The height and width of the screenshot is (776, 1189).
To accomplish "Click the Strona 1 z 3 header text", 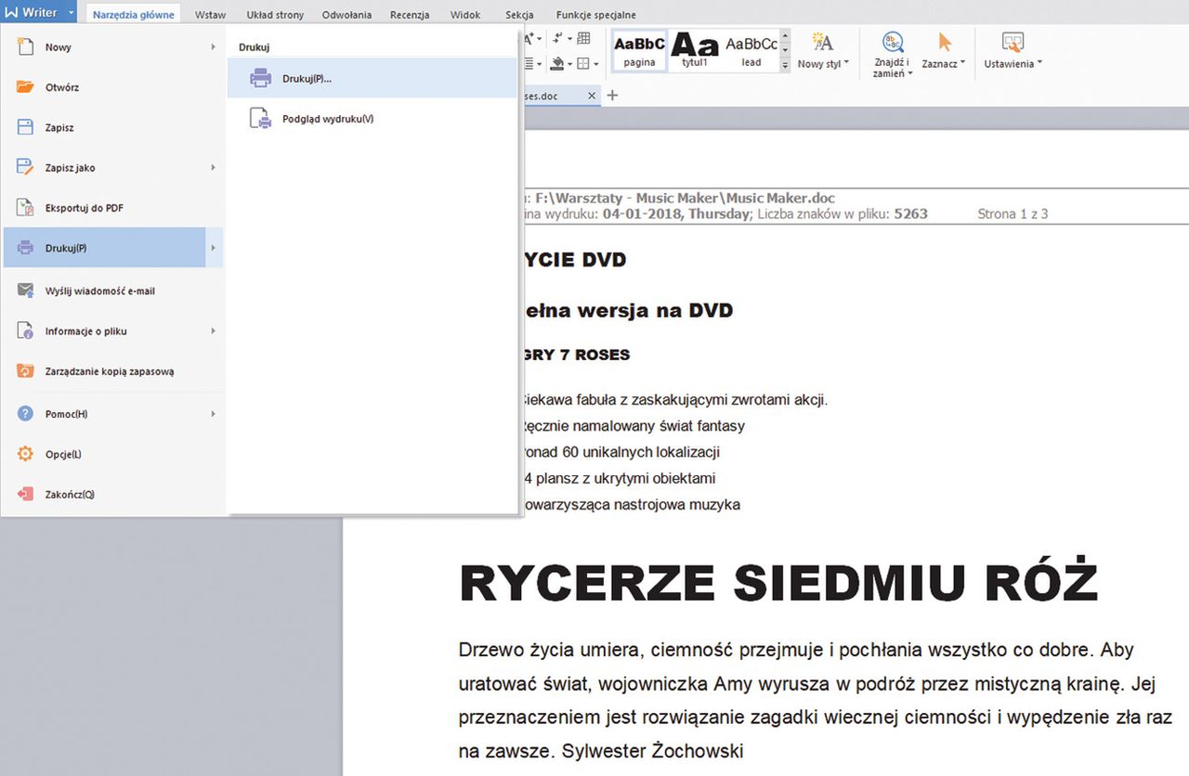I will coord(1013,213).
